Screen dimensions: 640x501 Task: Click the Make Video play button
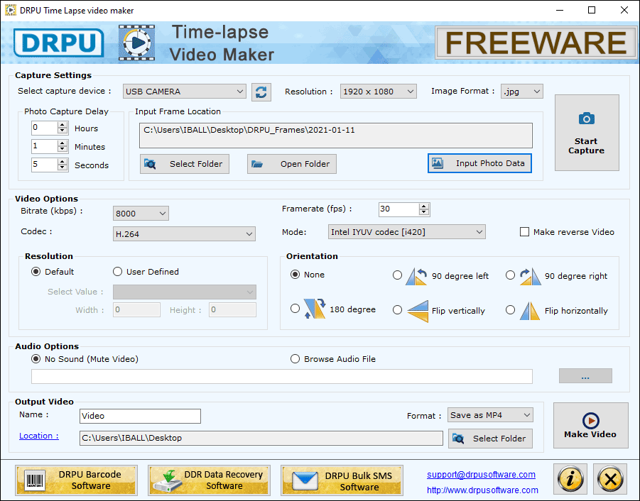tap(590, 425)
